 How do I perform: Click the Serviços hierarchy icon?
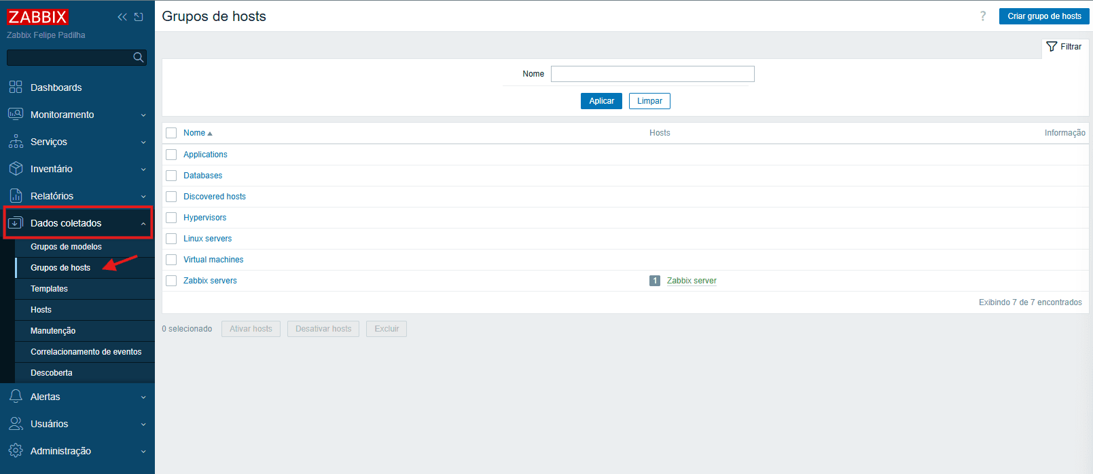[16, 142]
